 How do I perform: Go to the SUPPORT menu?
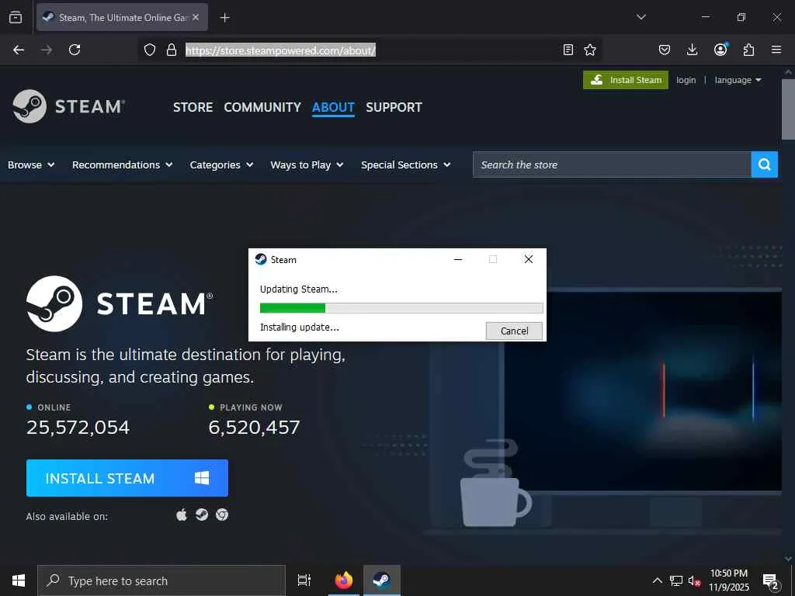[394, 107]
